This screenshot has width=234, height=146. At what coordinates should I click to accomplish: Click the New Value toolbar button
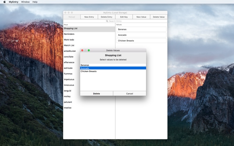tap(141, 17)
